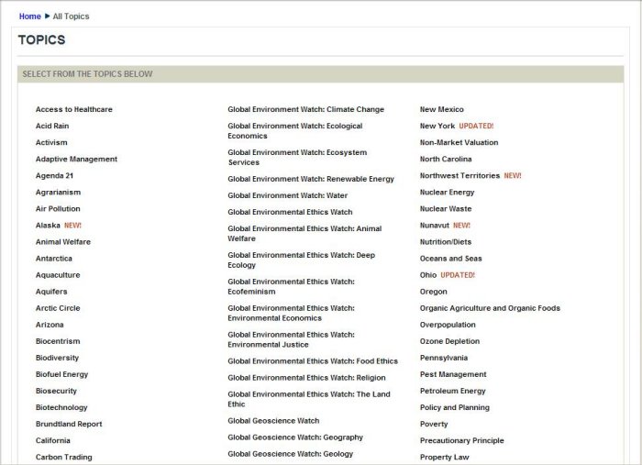Select the Global Environmental Ethics Watch topic
Screen dimensions: 642x465
[x=290, y=212]
